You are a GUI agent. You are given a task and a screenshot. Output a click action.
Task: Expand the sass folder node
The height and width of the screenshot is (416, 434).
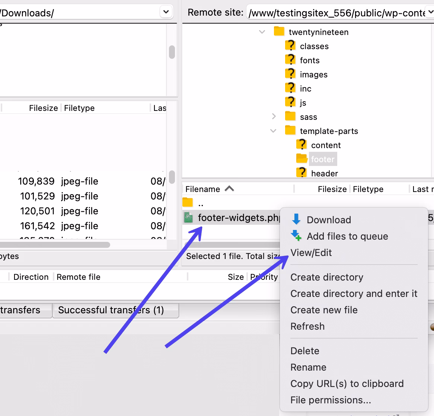(274, 116)
